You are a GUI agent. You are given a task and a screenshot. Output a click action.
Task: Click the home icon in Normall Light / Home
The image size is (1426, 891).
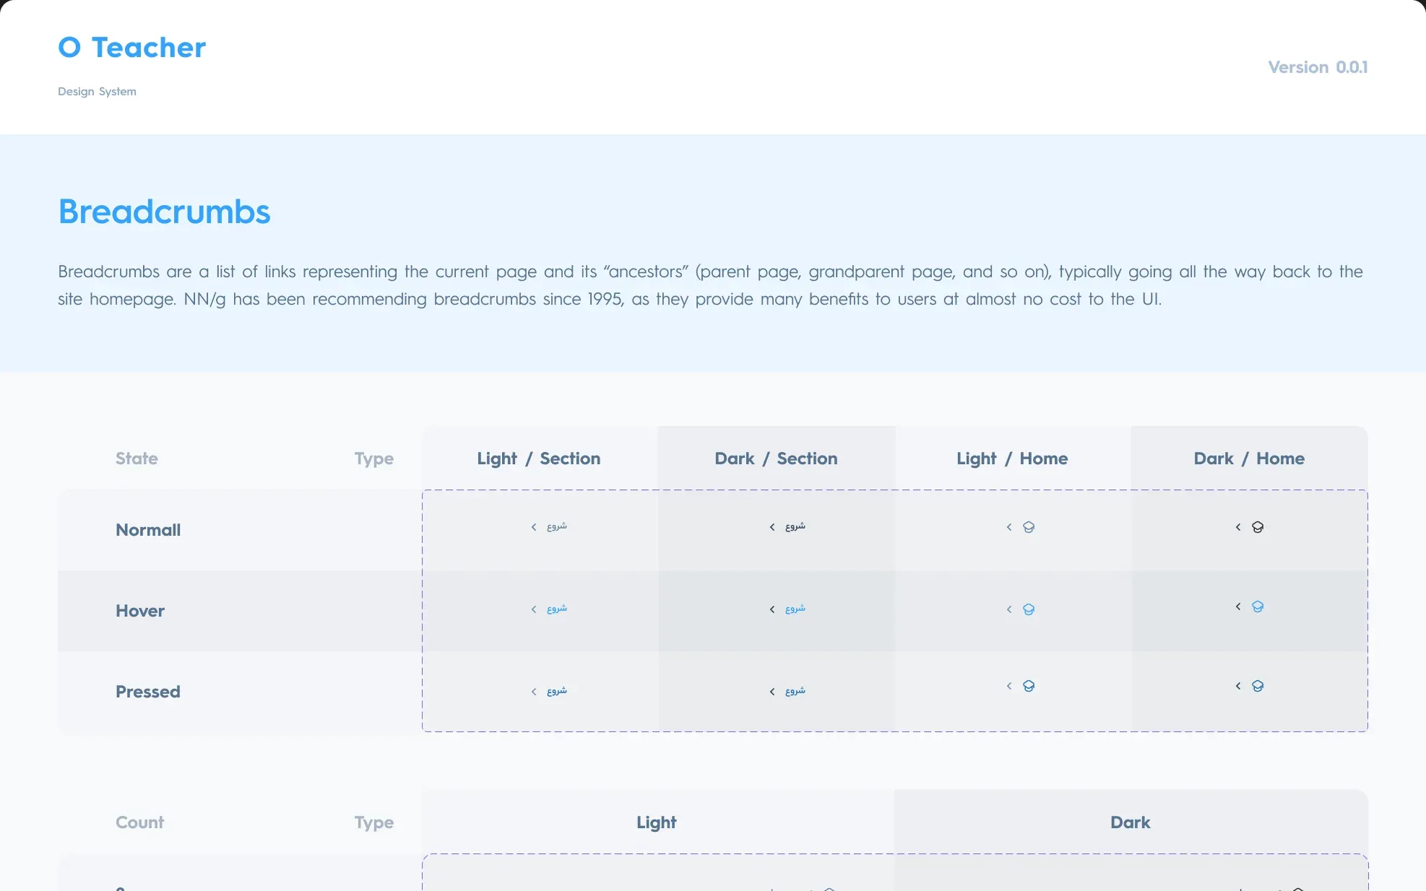[x=1029, y=527]
